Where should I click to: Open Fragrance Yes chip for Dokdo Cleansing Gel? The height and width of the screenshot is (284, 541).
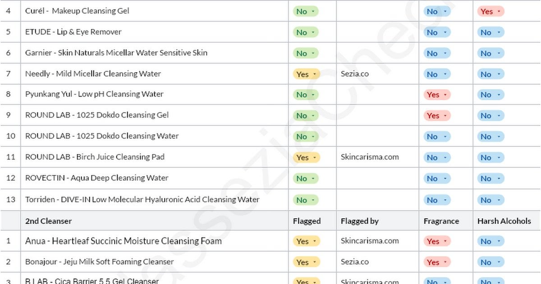pyautogui.click(x=437, y=115)
